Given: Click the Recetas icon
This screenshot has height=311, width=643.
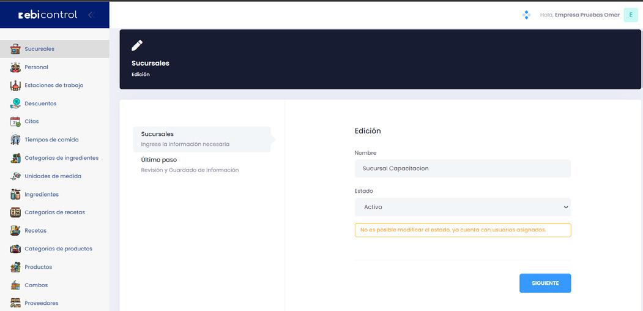Looking at the screenshot, I should [15, 231].
